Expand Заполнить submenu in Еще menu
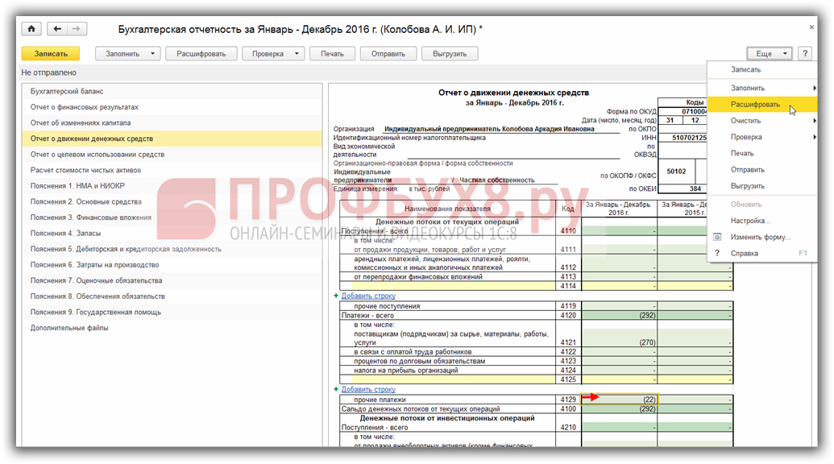 point(815,89)
